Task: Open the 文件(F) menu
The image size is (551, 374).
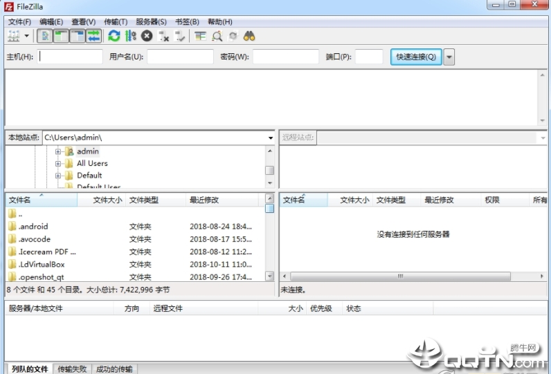Action: pyautogui.click(x=19, y=21)
